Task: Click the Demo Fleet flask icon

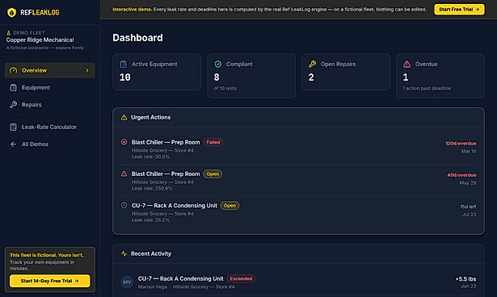Action: tap(9, 32)
